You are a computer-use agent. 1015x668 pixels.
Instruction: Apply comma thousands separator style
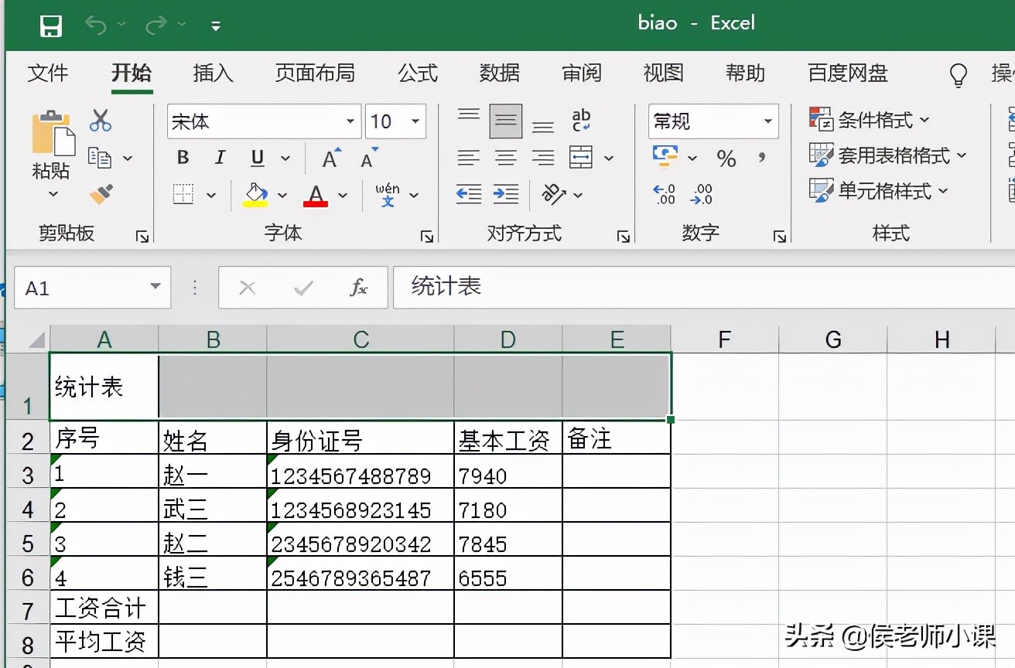762,158
